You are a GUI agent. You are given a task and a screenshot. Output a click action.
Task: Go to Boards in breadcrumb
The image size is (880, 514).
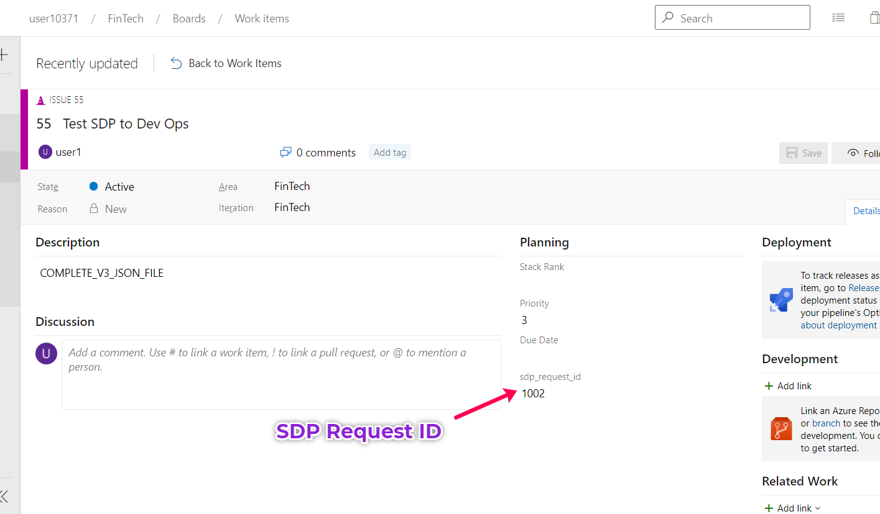pyautogui.click(x=189, y=19)
